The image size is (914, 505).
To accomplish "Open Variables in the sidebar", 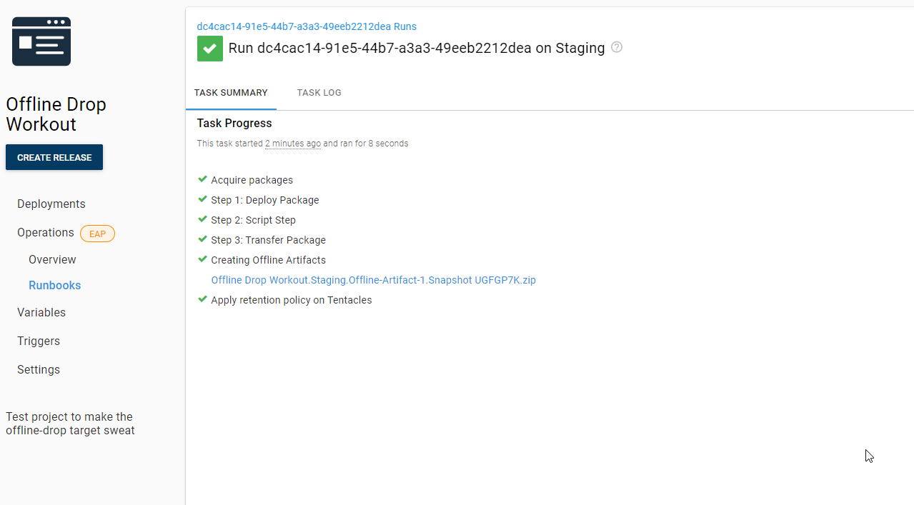I will point(41,312).
